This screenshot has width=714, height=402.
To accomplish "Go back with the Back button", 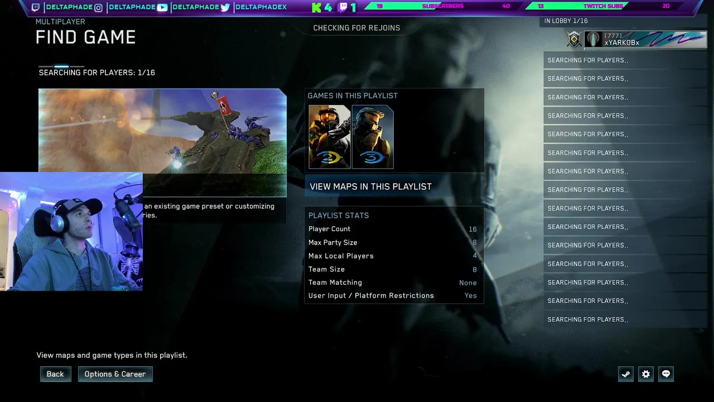I will 55,374.
